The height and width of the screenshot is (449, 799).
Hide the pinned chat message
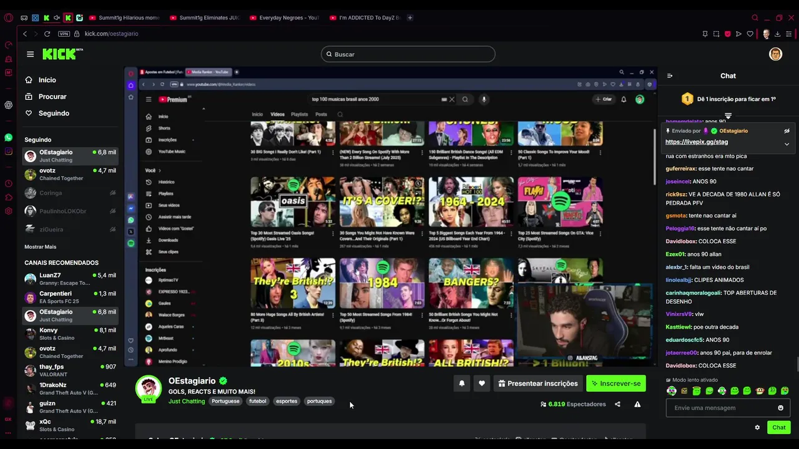[x=787, y=131]
